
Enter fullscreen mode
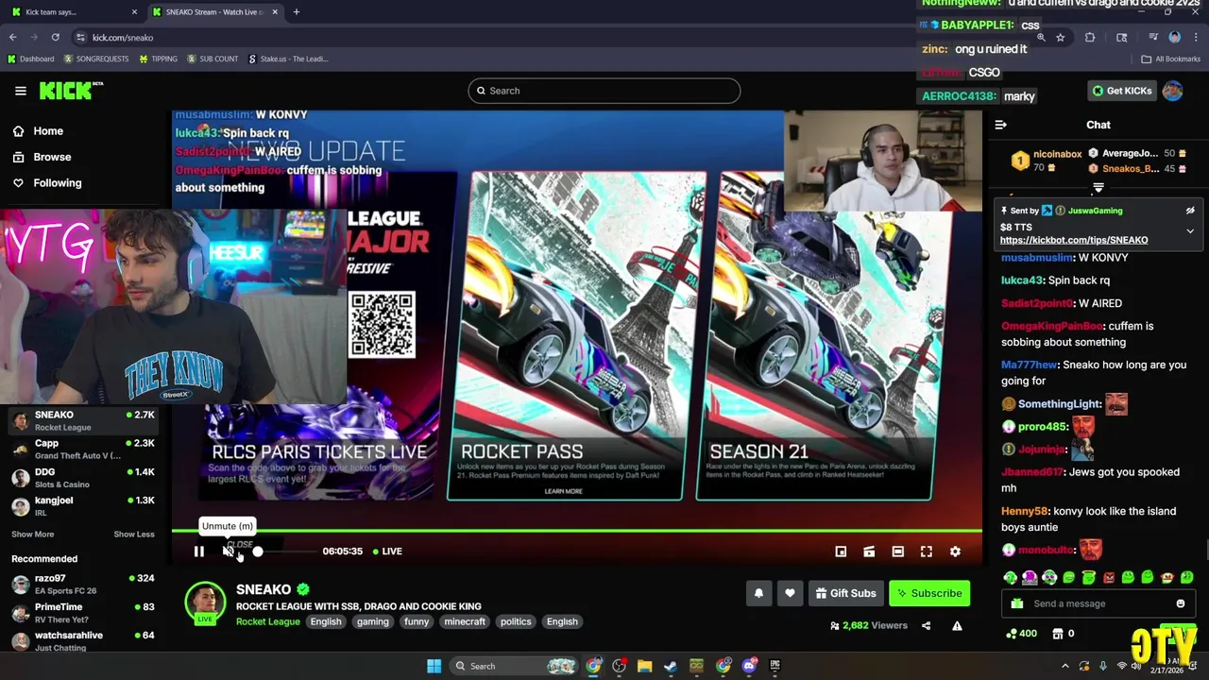click(927, 552)
